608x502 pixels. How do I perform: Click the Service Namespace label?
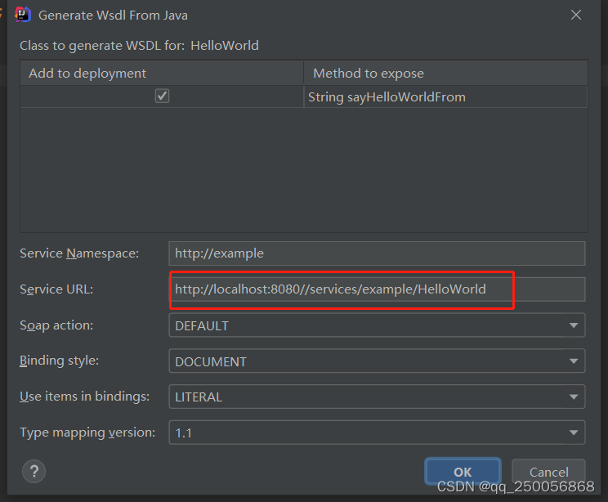coord(79,253)
